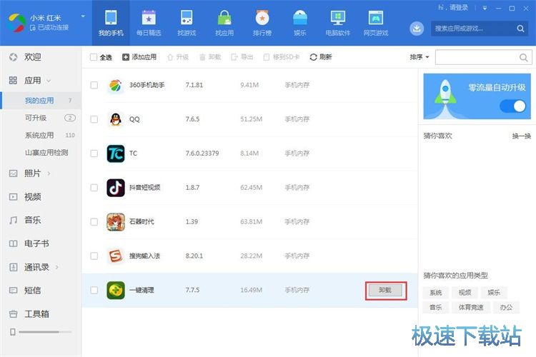Expand the 通讯录 sidebar section
The width and height of the screenshot is (536, 357).
(56, 267)
